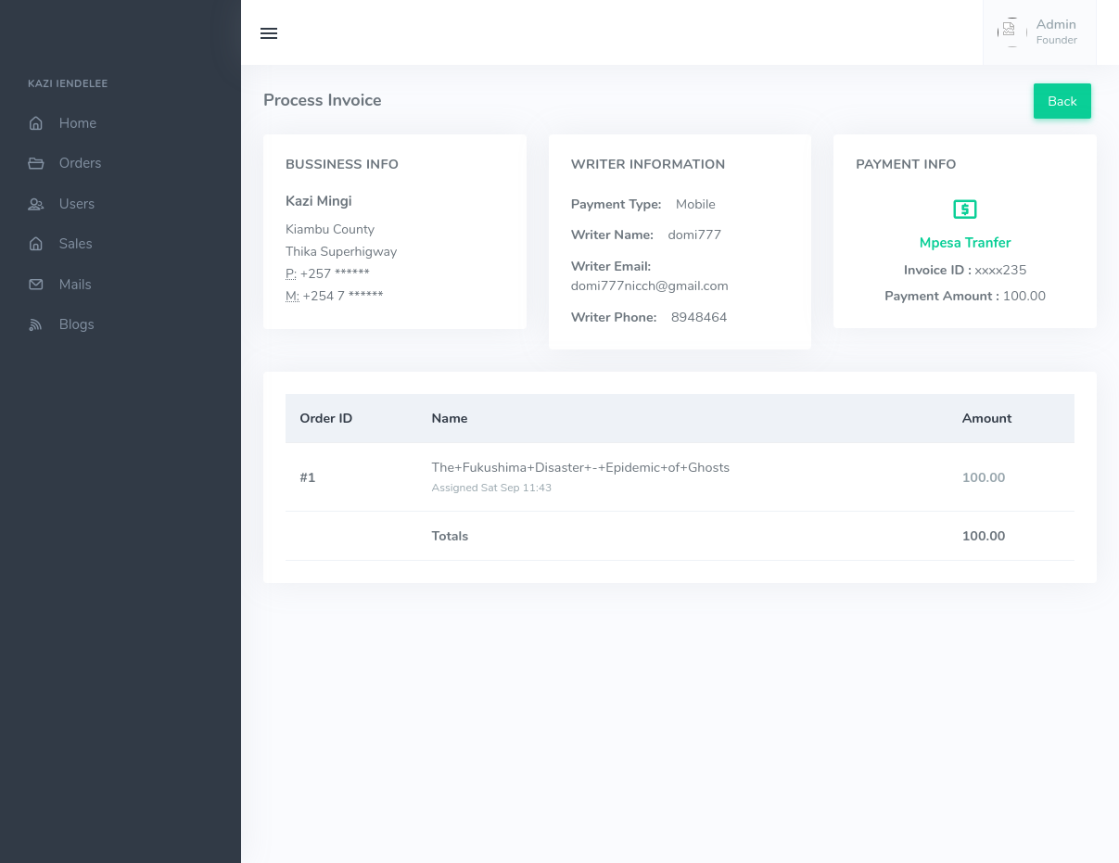The width and height of the screenshot is (1119, 863).
Task: Click the hamburger menu icon
Action: point(269,33)
